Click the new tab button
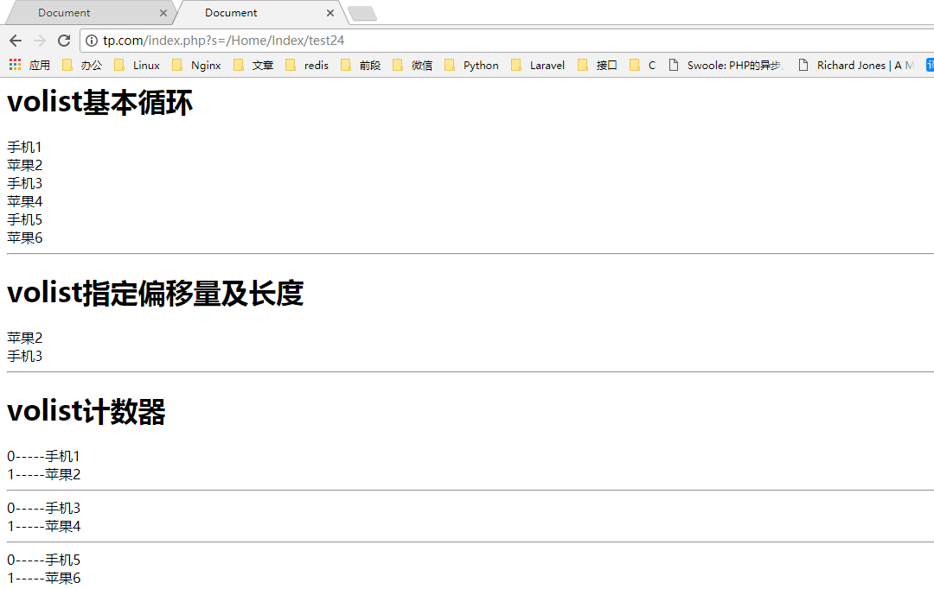Image resolution: width=934 pixels, height=589 pixels. pos(361,13)
